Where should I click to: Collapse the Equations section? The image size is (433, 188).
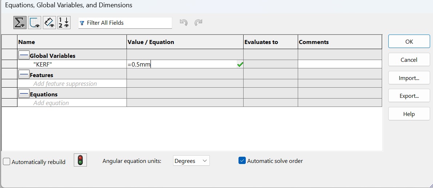(24, 94)
